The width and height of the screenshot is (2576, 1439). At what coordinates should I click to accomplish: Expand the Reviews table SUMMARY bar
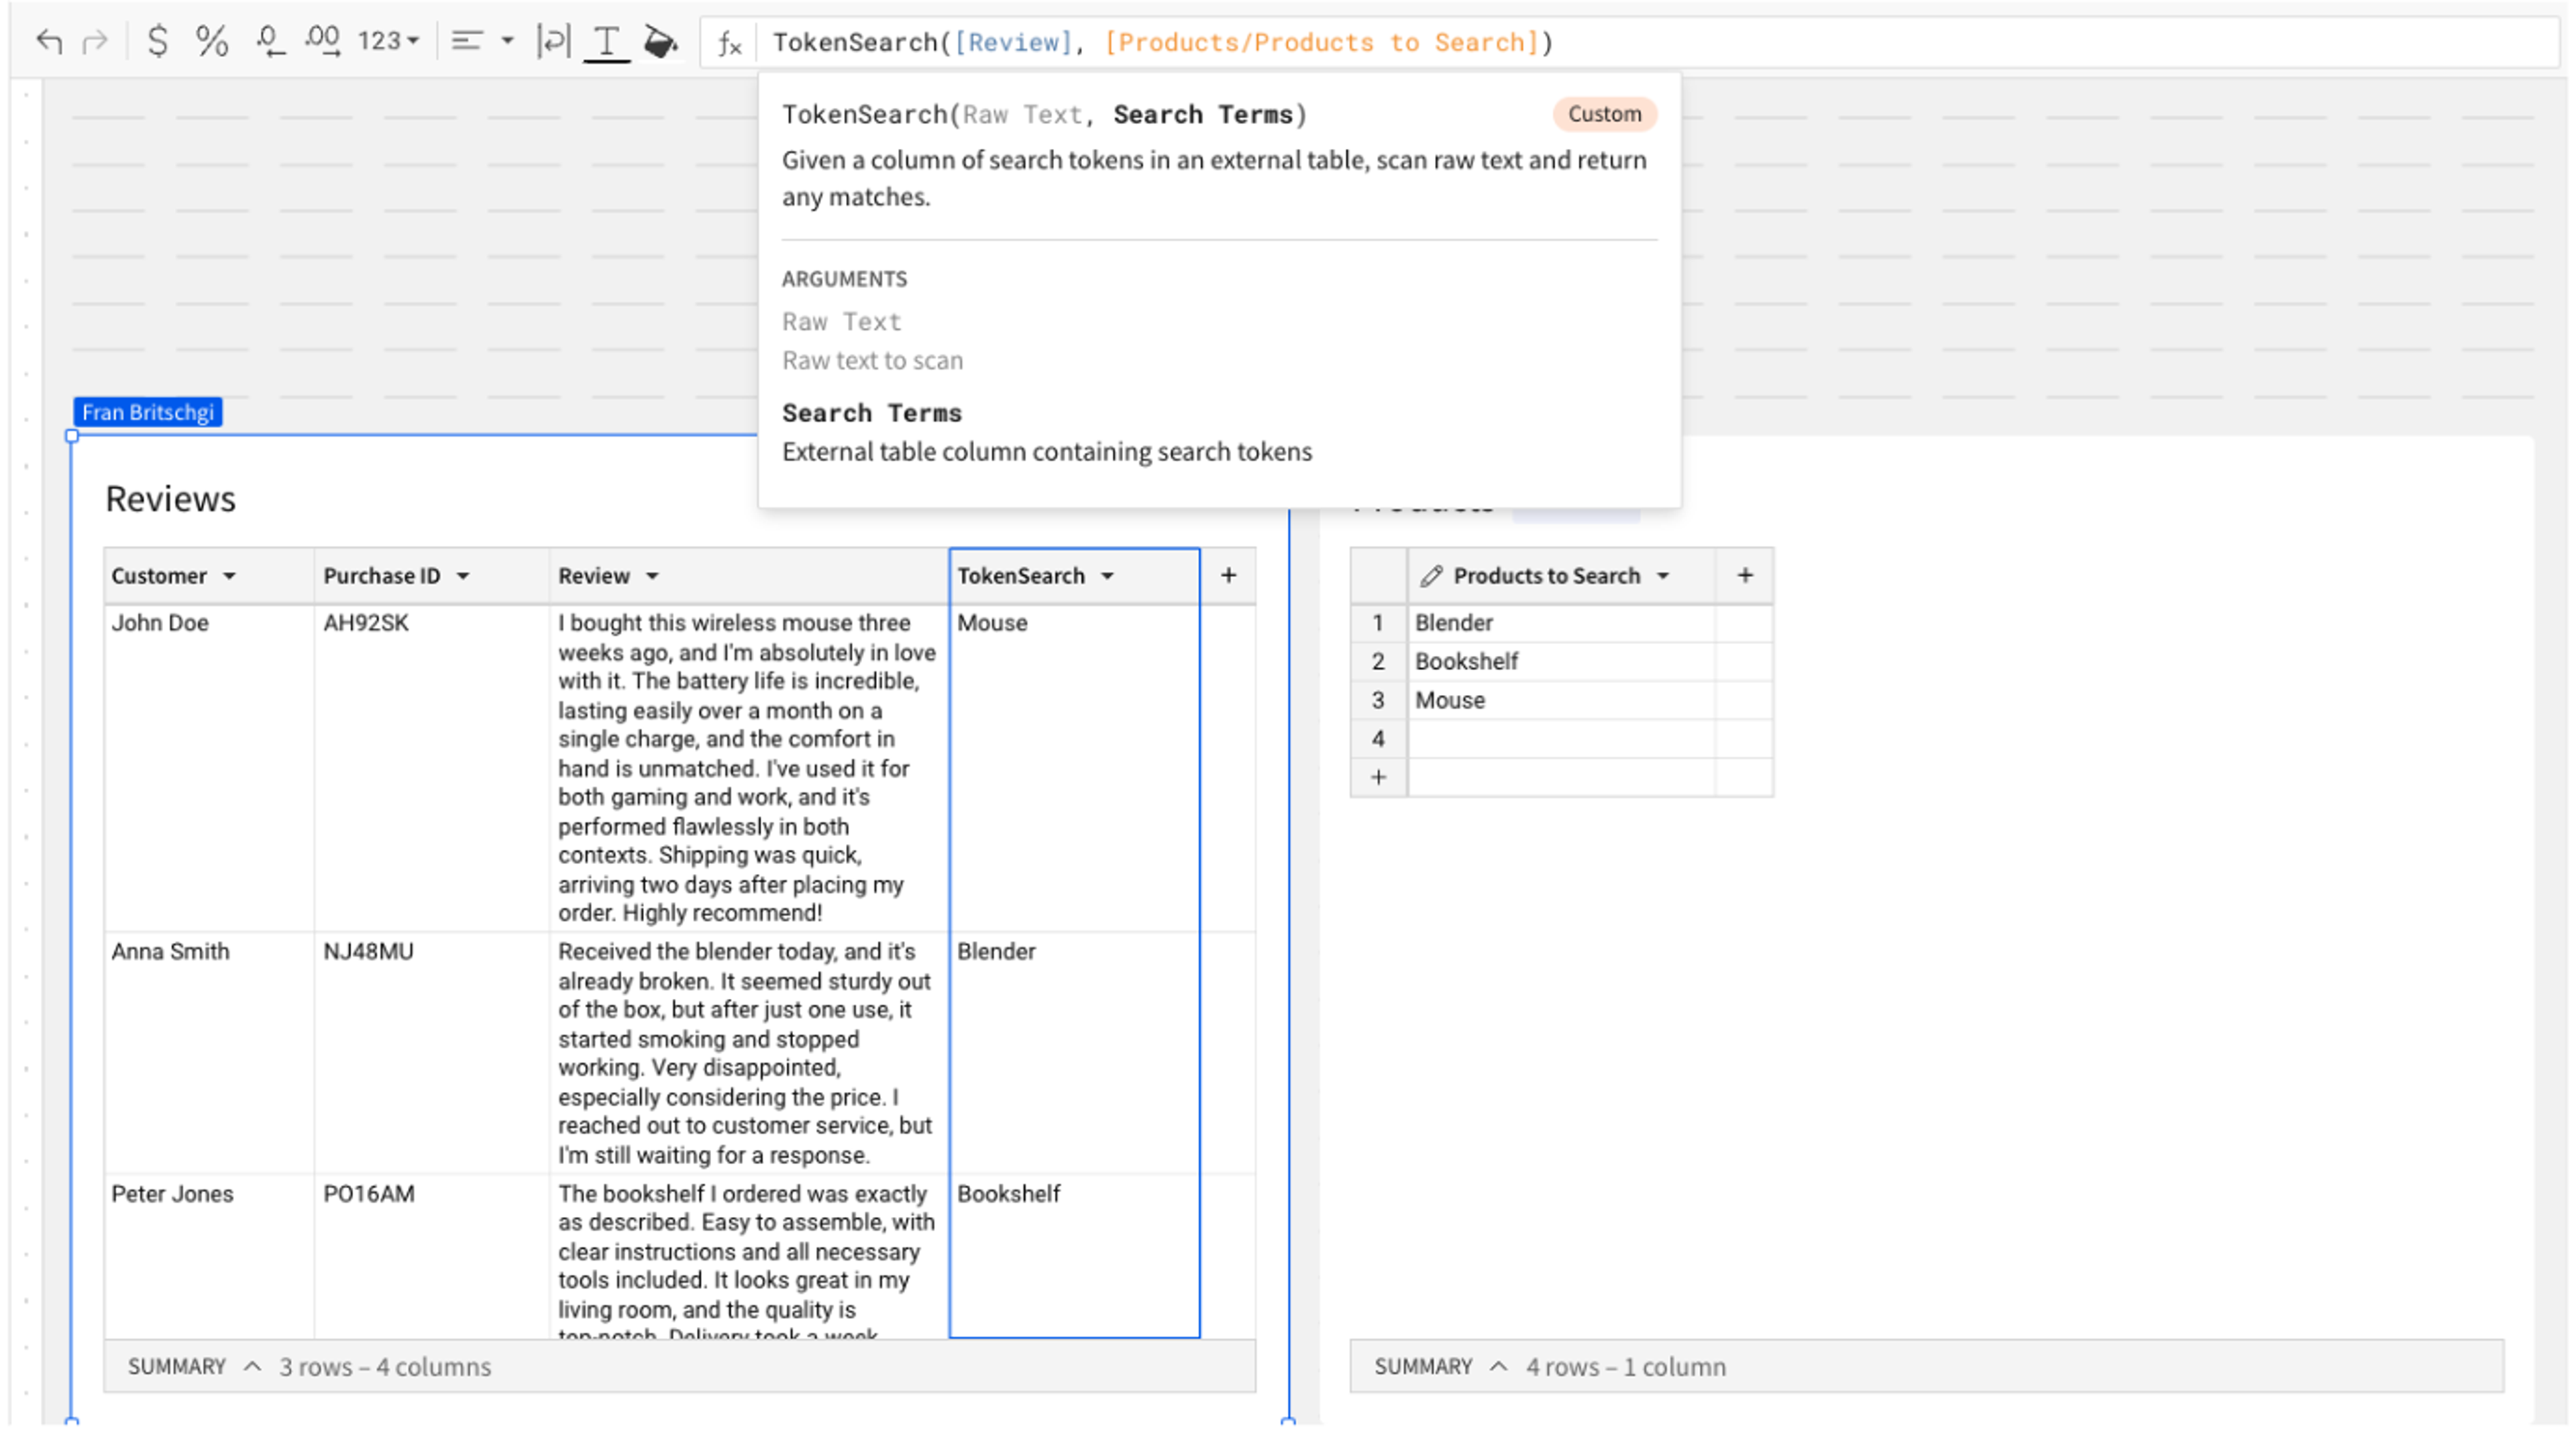252,1366
